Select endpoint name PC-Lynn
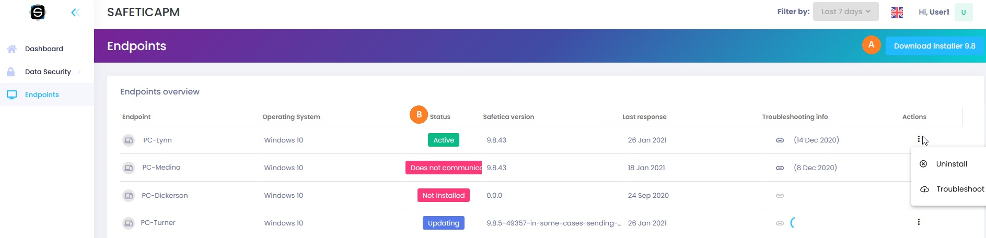This screenshot has width=986, height=238. [157, 140]
